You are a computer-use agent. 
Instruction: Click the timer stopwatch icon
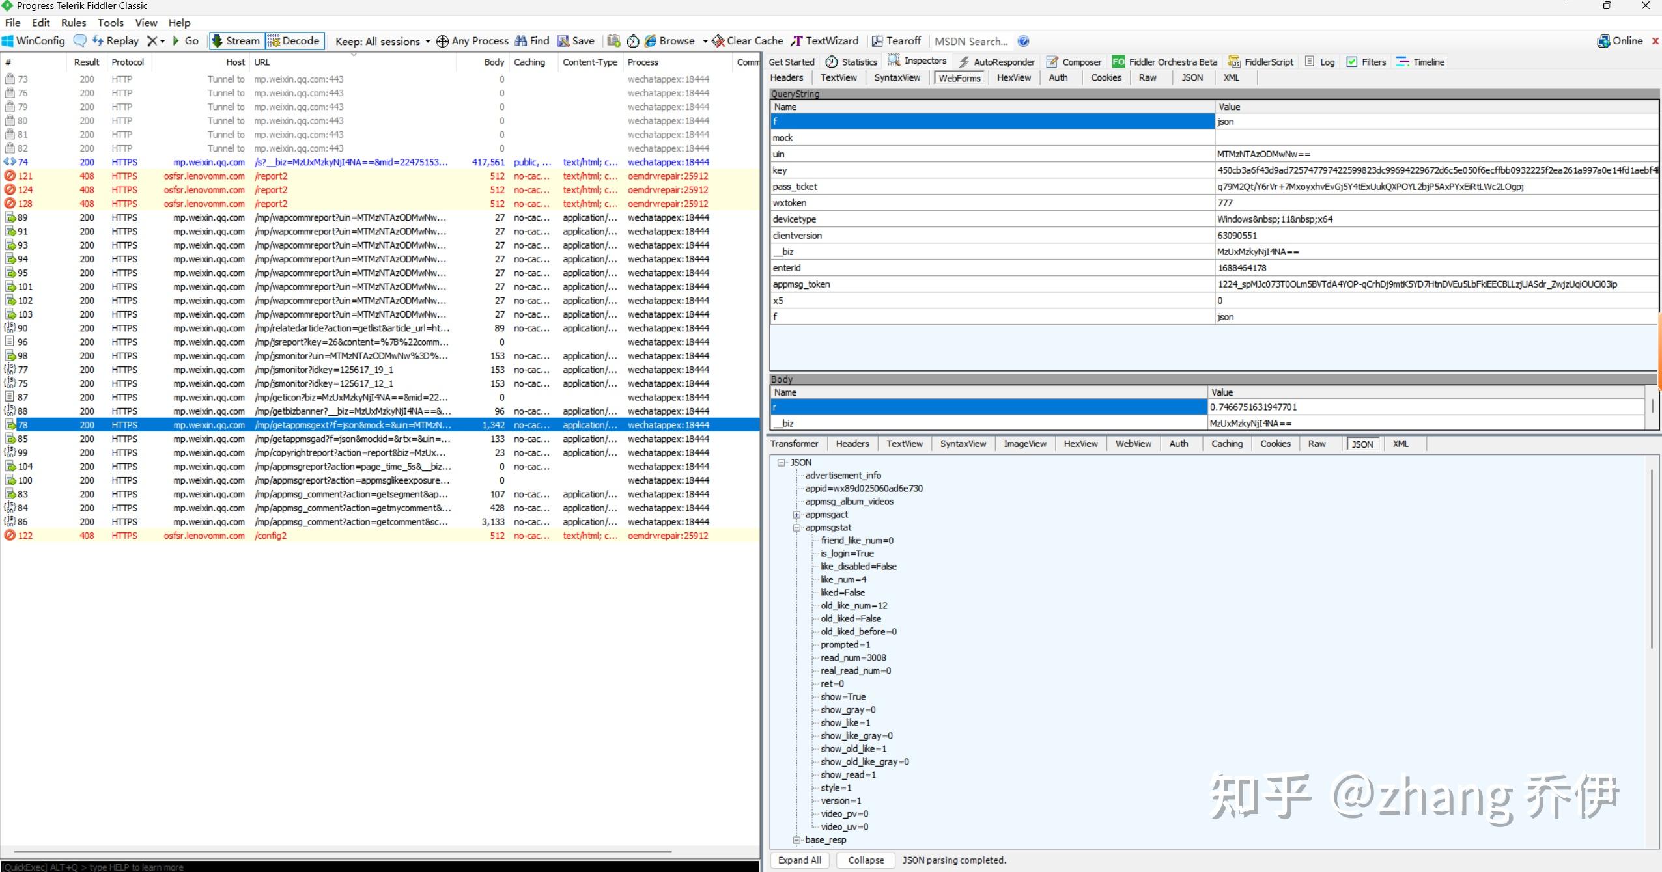click(632, 41)
